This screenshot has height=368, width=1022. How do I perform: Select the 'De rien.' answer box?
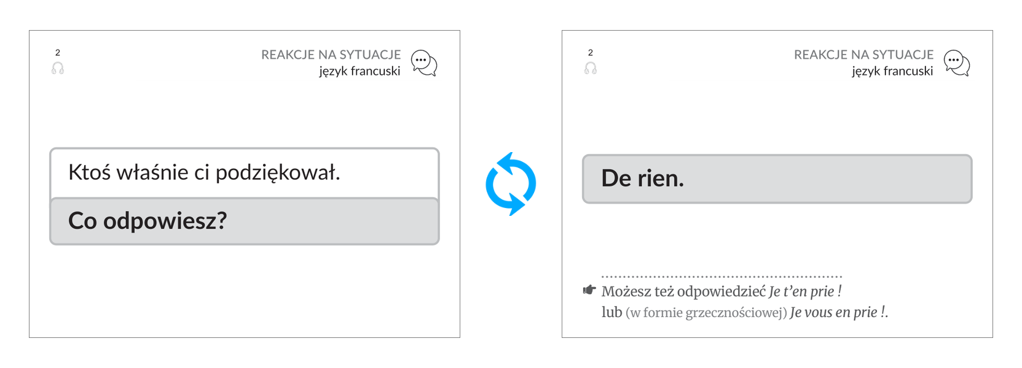point(777,178)
